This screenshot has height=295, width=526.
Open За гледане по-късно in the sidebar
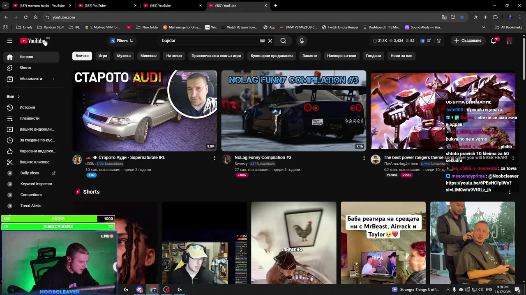pos(31,140)
